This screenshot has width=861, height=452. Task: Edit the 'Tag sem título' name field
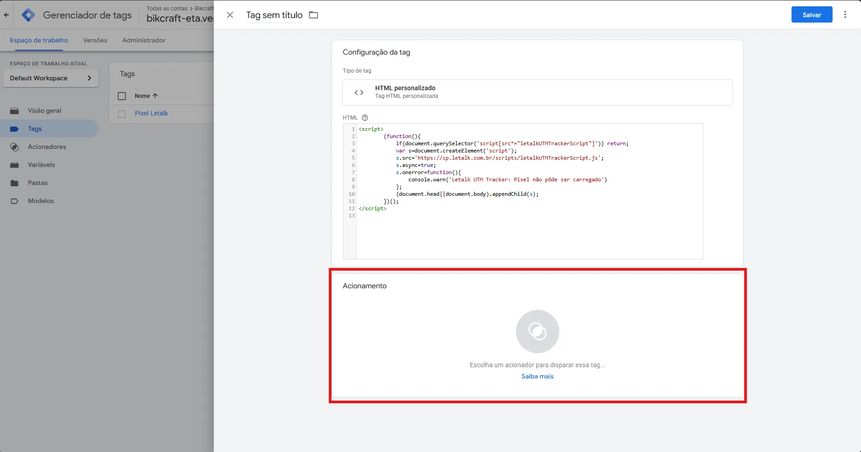coord(274,15)
